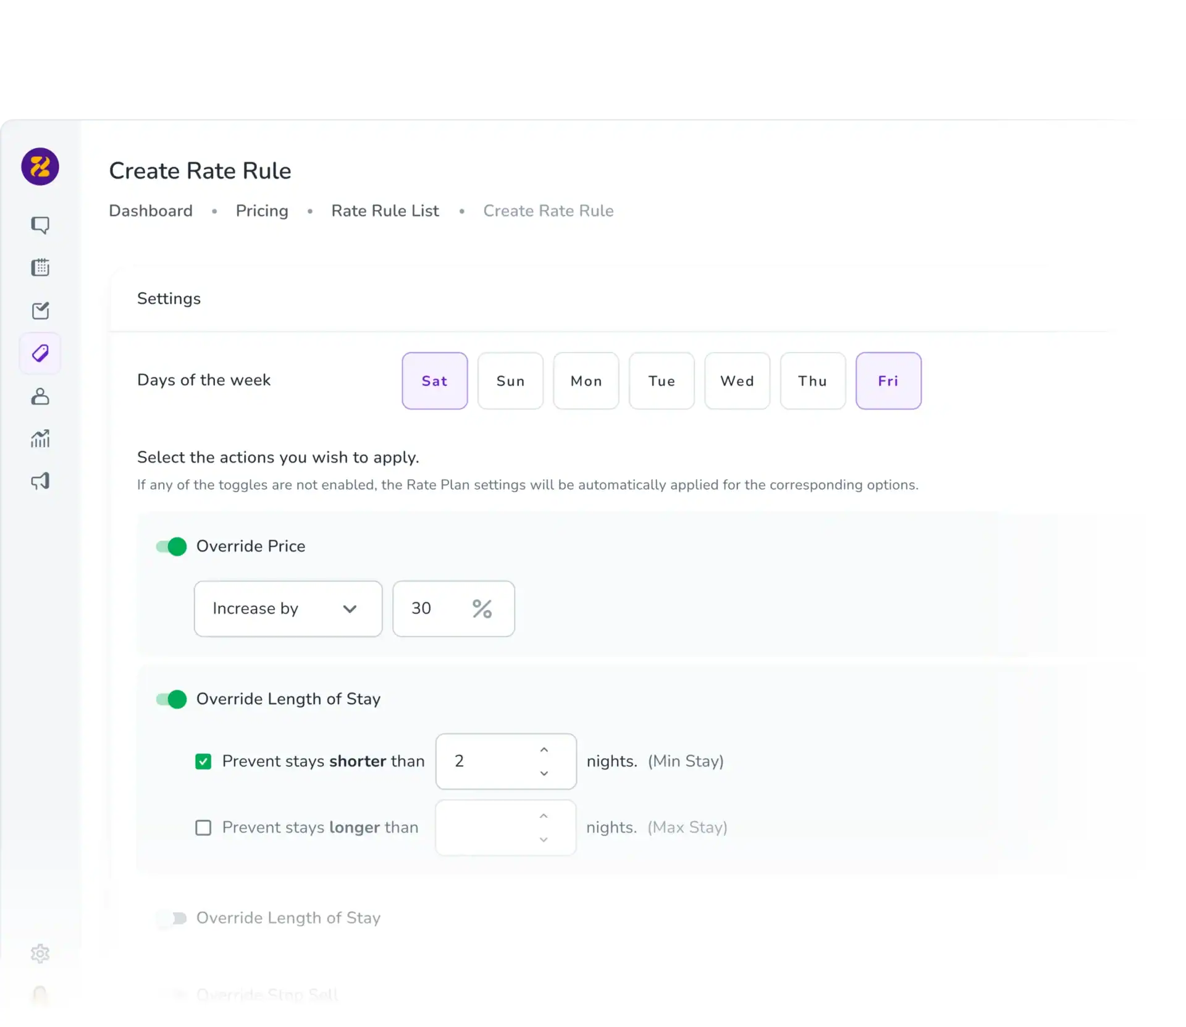This screenshot has height=1027, width=1186.
Task: Toggle the Fri day button
Action: [x=888, y=381]
